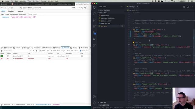Toggle the XHR network filter

click(55, 51)
